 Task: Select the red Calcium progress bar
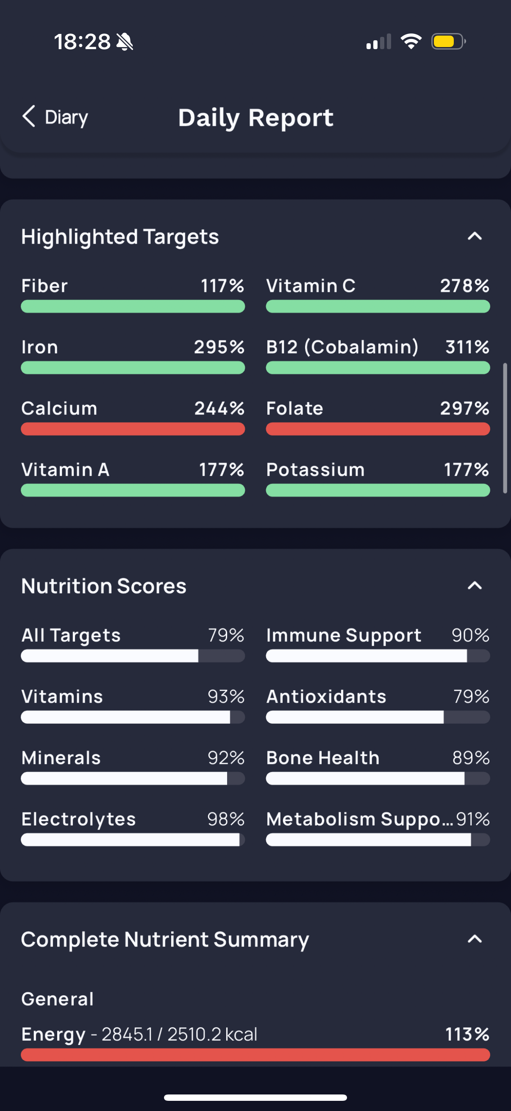click(133, 429)
